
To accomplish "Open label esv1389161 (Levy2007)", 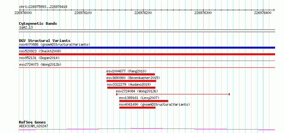I will [139, 98].
